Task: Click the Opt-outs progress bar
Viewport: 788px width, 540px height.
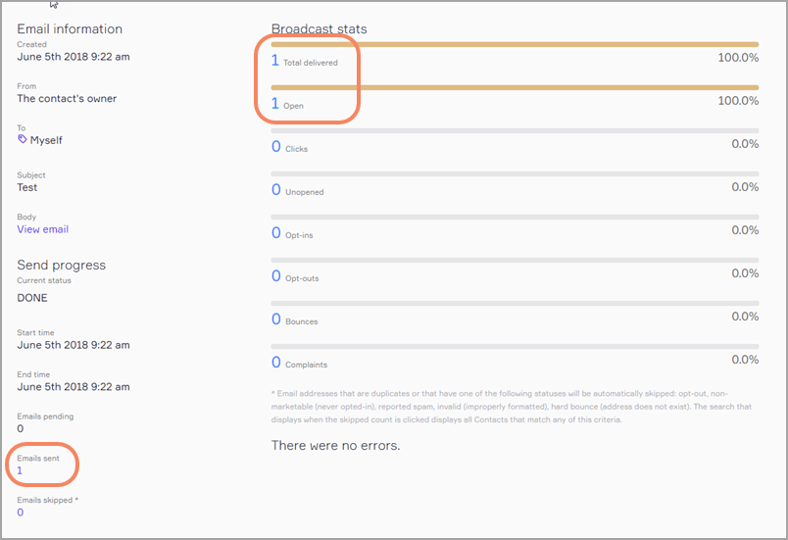Action: (515, 260)
